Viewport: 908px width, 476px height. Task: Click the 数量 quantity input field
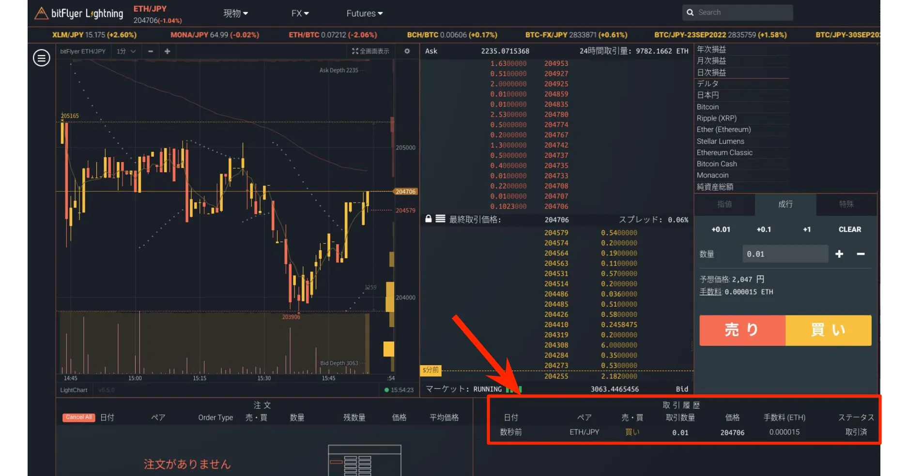point(785,254)
